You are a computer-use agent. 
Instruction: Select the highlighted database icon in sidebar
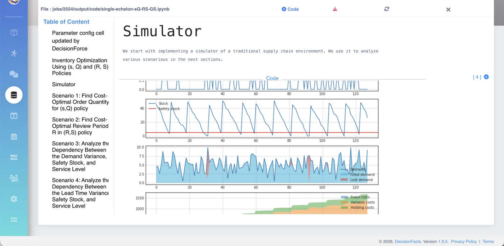click(x=14, y=95)
